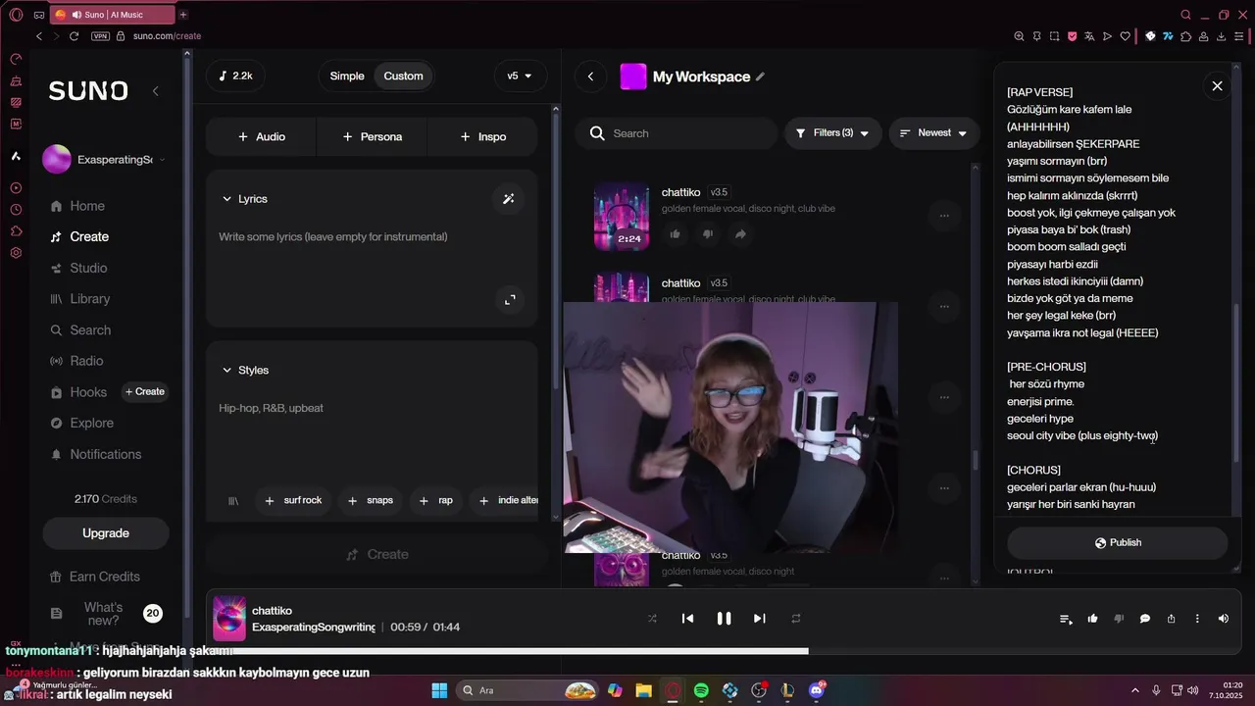Open the magic wand lyrics generator
The height and width of the screenshot is (706, 1255).
508,199
